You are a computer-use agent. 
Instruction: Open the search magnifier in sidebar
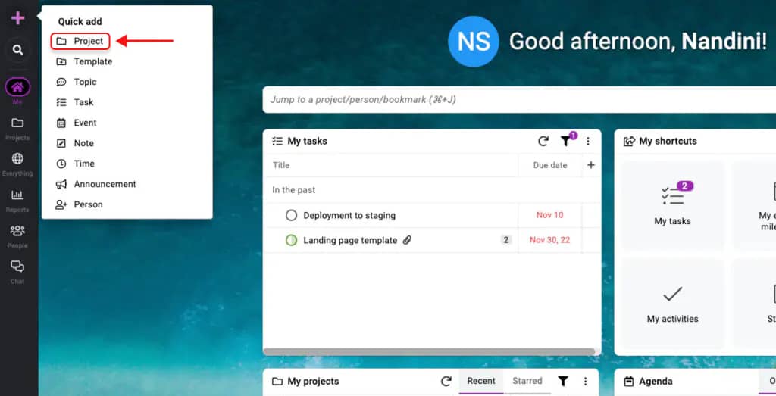(x=18, y=51)
